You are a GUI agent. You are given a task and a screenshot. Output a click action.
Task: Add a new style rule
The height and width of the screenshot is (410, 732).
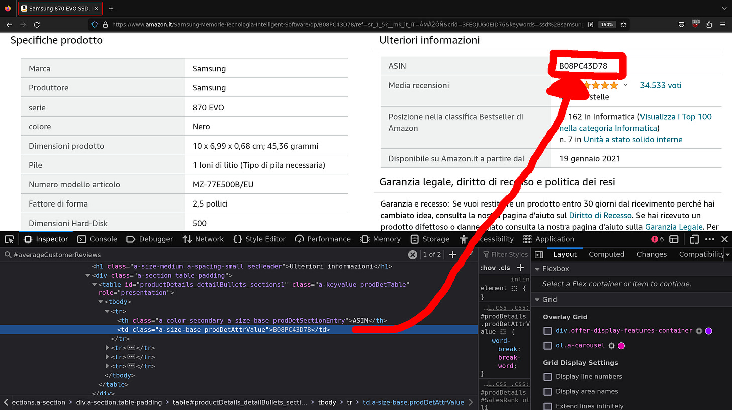(x=520, y=268)
